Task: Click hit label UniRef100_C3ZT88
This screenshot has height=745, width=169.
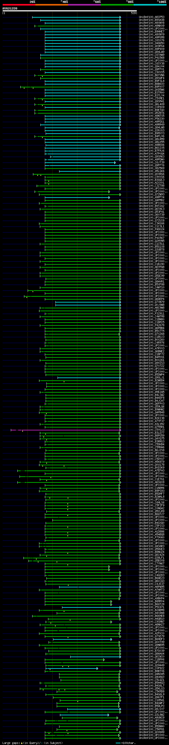Action: click(152, 186)
